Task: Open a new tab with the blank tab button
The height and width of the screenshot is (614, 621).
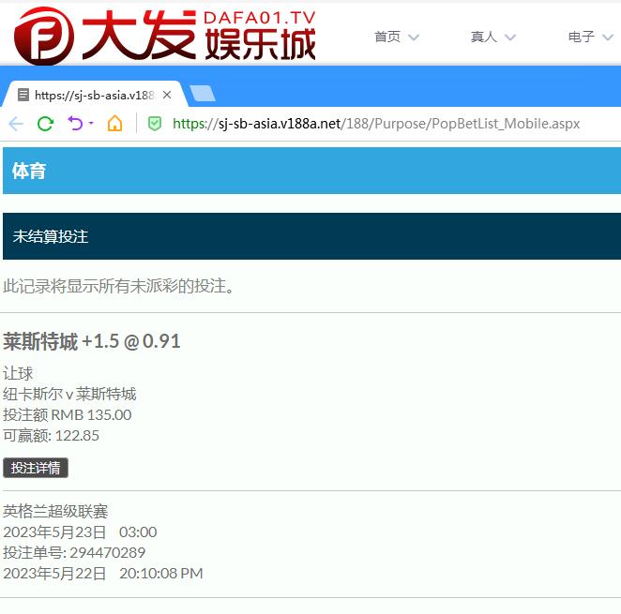Action: (203, 94)
